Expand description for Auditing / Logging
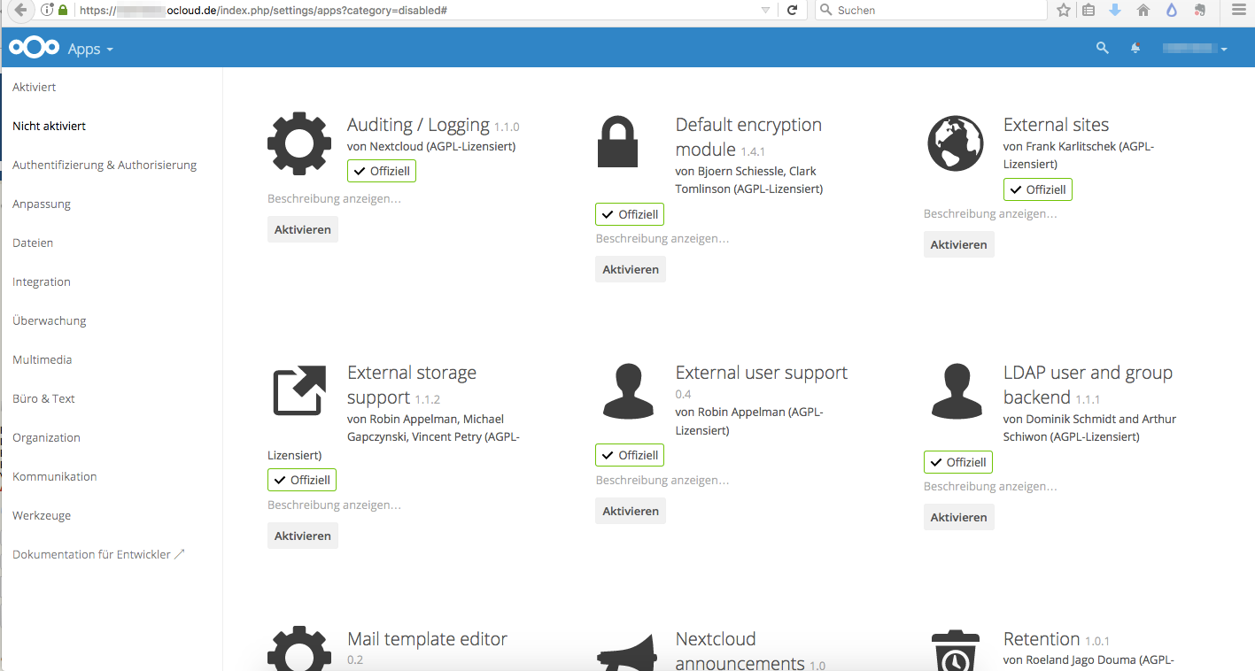This screenshot has height=671, width=1255. [334, 199]
